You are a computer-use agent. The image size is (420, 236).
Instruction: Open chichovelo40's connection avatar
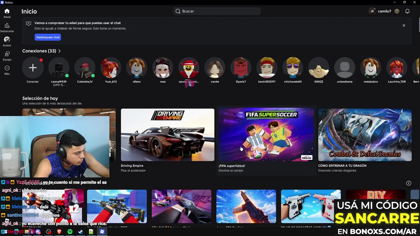pyautogui.click(x=293, y=68)
